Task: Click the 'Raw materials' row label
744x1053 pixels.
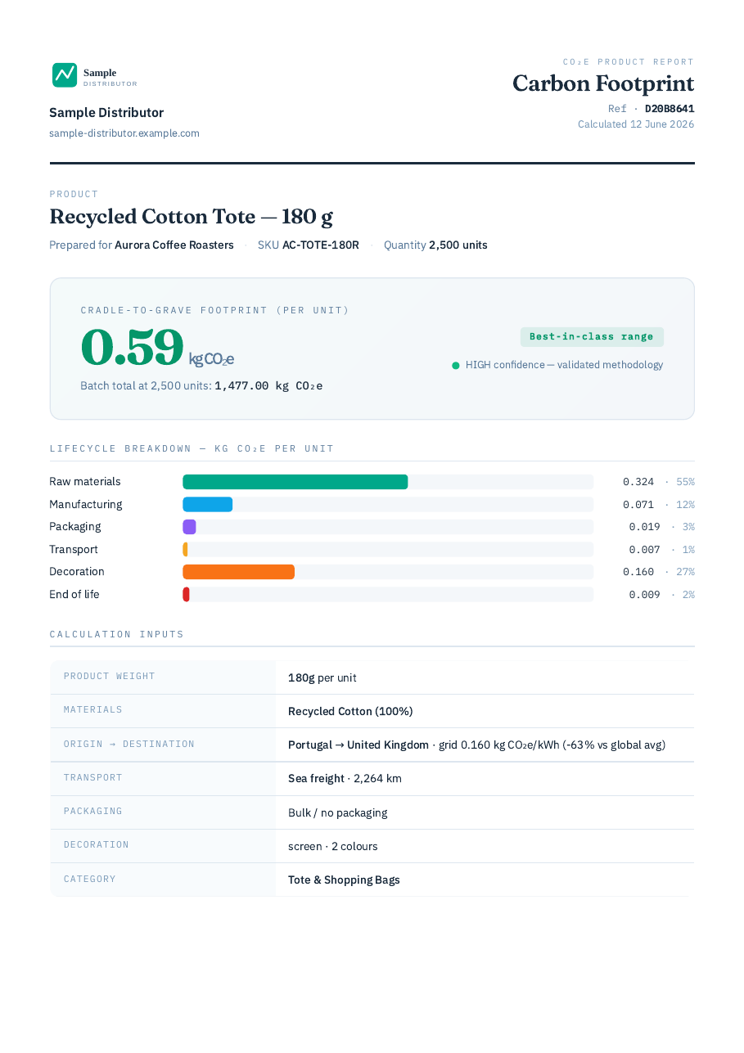Action: (x=85, y=482)
